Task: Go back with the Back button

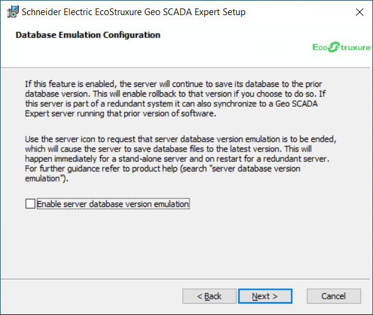Action: [x=209, y=296]
